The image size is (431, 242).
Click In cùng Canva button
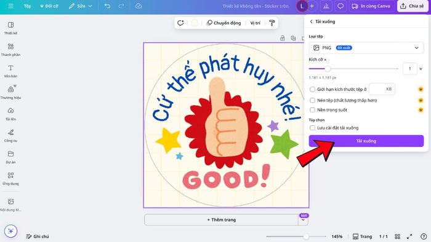click(371, 6)
